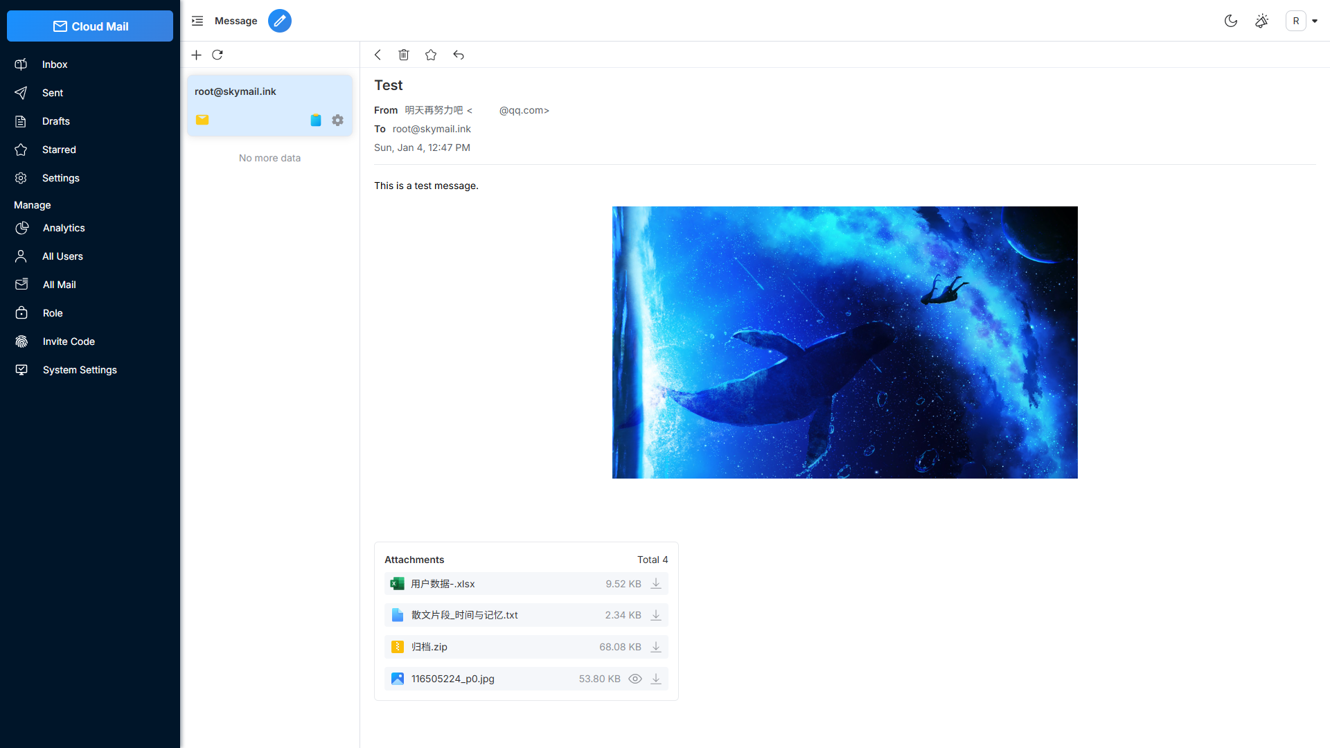
Task: Go back using the back arrow
Action: tap(378, 55)
